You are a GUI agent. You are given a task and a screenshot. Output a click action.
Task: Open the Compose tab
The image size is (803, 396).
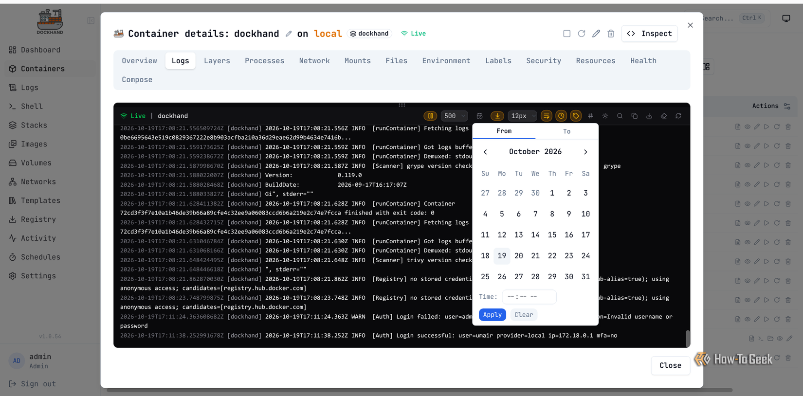click(x=137, y=80)
